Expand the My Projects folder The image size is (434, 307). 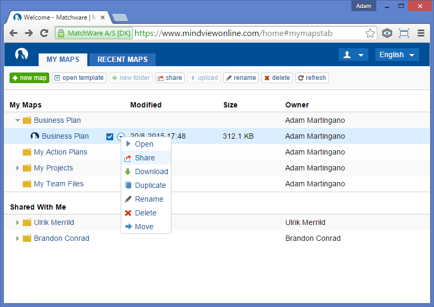click(x=17, y=168)
